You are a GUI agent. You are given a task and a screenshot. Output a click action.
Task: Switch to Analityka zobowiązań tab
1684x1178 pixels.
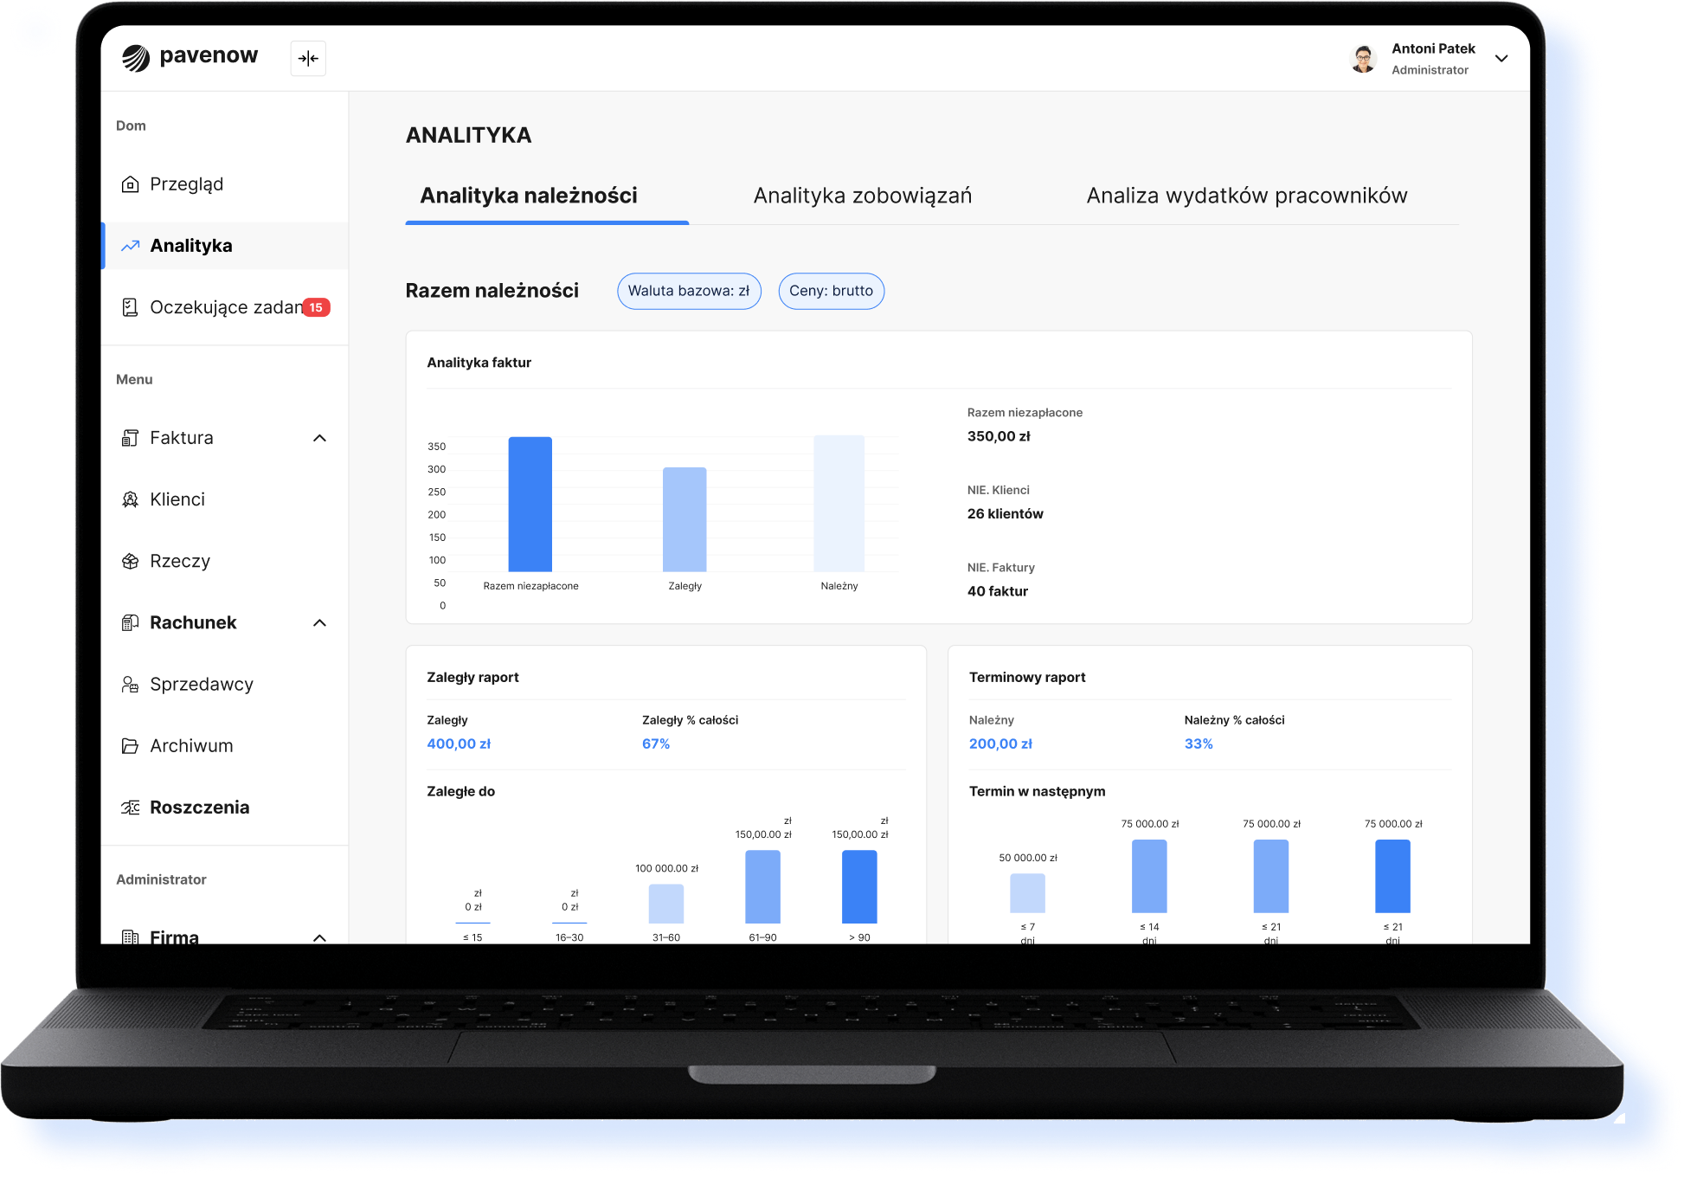coord(862,196)
